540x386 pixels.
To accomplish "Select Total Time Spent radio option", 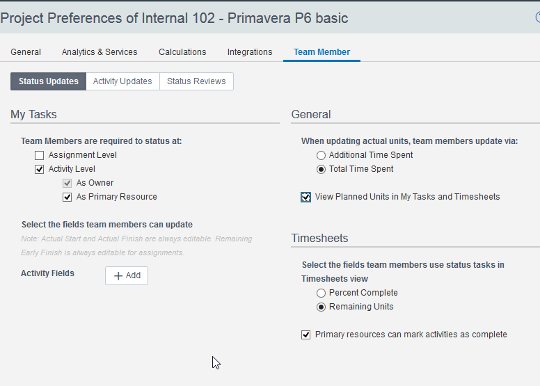I will (x=321, y=169).
